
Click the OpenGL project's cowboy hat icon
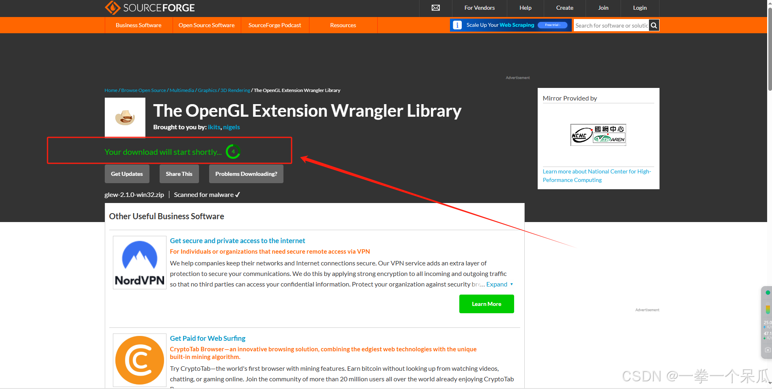[x=125, y=117]
